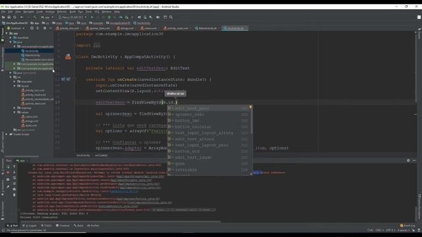This screenshot has width=422, height=237.
Task: Click the green Run app button
Action: [92, 17]
